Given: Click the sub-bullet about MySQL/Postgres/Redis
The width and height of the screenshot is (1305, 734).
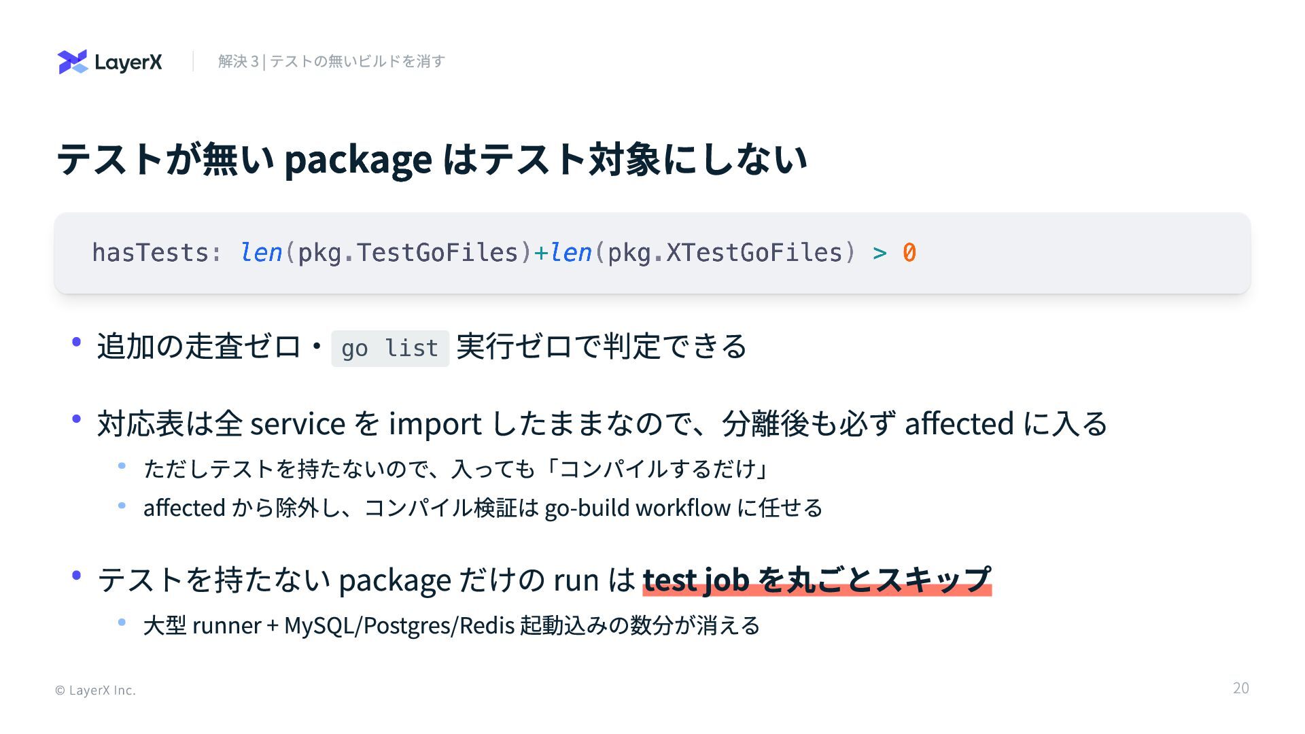Looking at the screenshot, I should 451,625.
